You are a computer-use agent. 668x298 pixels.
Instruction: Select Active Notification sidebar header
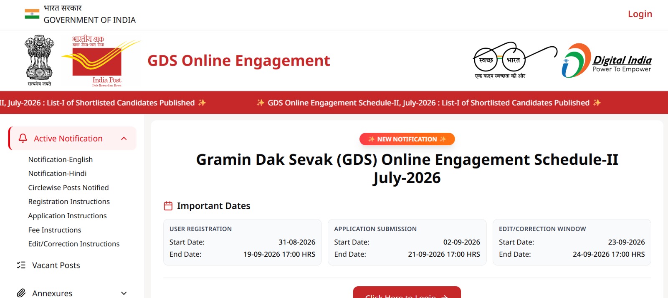pyautogui.click(x=72, y=138)
